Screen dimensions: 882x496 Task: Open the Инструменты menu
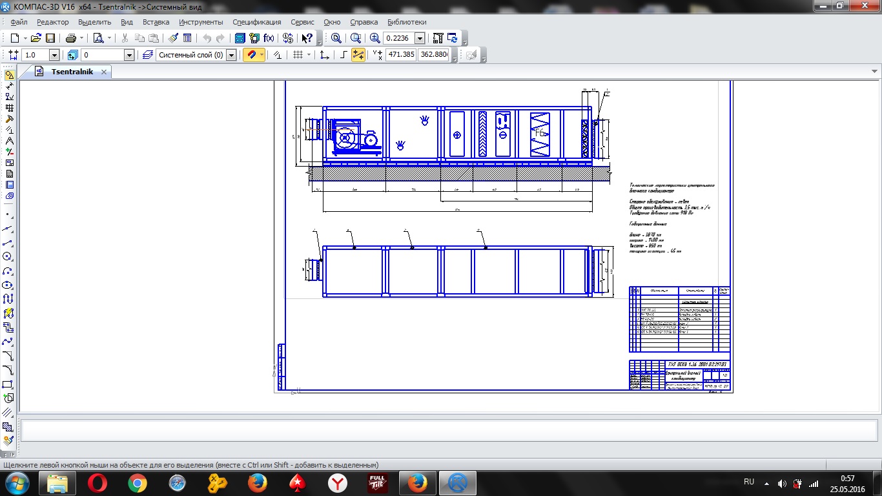click(x=201, y=22)
